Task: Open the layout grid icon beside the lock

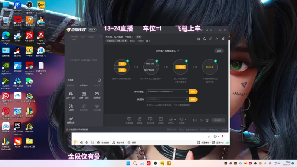Action: tap(210, 39)
